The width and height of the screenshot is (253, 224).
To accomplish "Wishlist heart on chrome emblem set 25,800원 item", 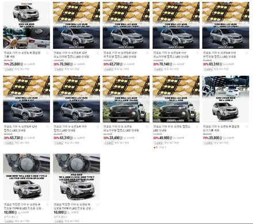I will (48, 53).
